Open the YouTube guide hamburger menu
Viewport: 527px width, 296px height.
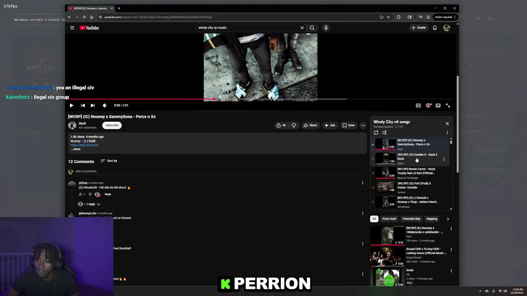[x=72, y=28]
